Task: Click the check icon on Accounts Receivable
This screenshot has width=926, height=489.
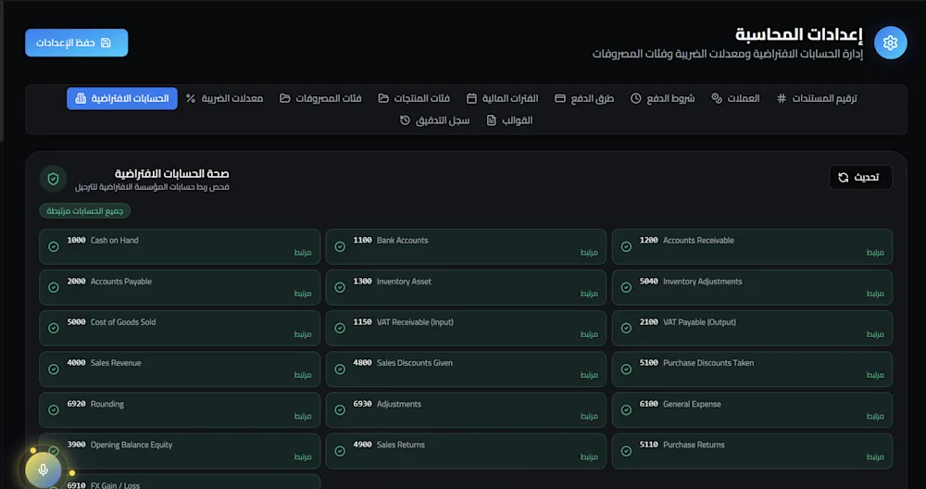Action: pyautogui.click(x=626, y=246)
